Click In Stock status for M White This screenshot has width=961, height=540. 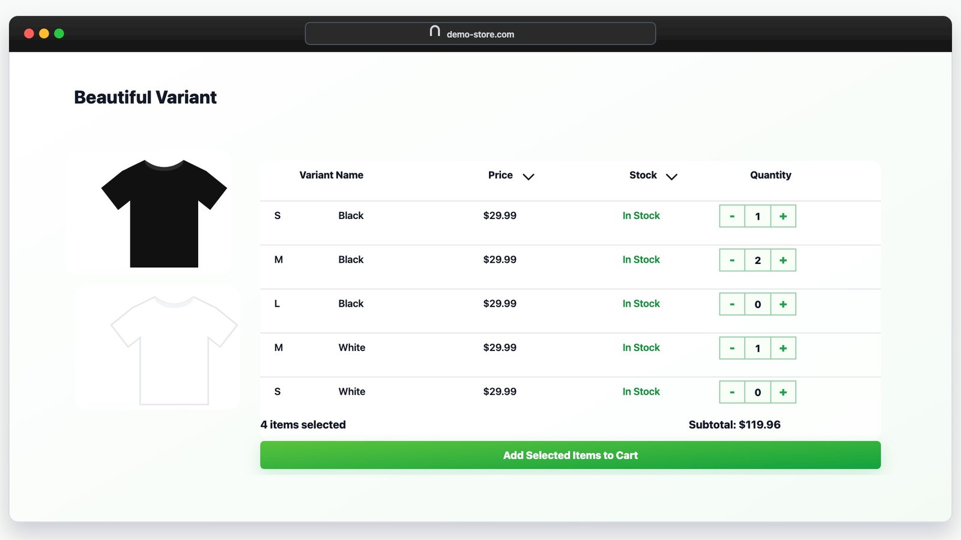point(641,347)
